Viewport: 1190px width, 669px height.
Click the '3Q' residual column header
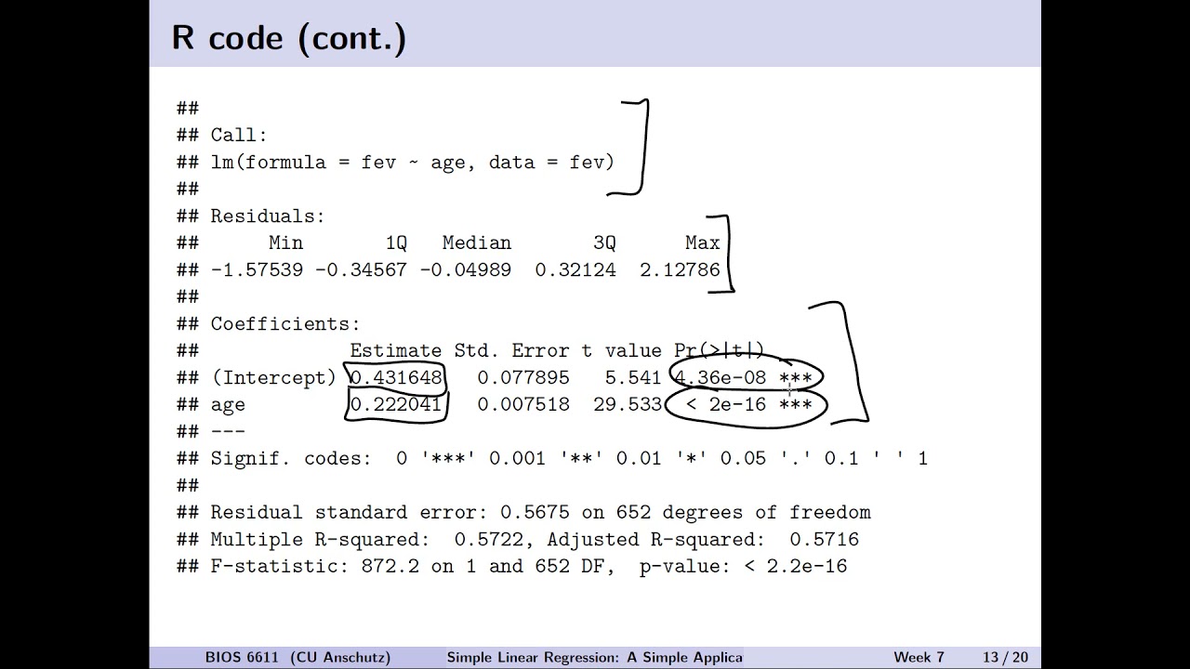pyautogui.click(x=604, y=243)
